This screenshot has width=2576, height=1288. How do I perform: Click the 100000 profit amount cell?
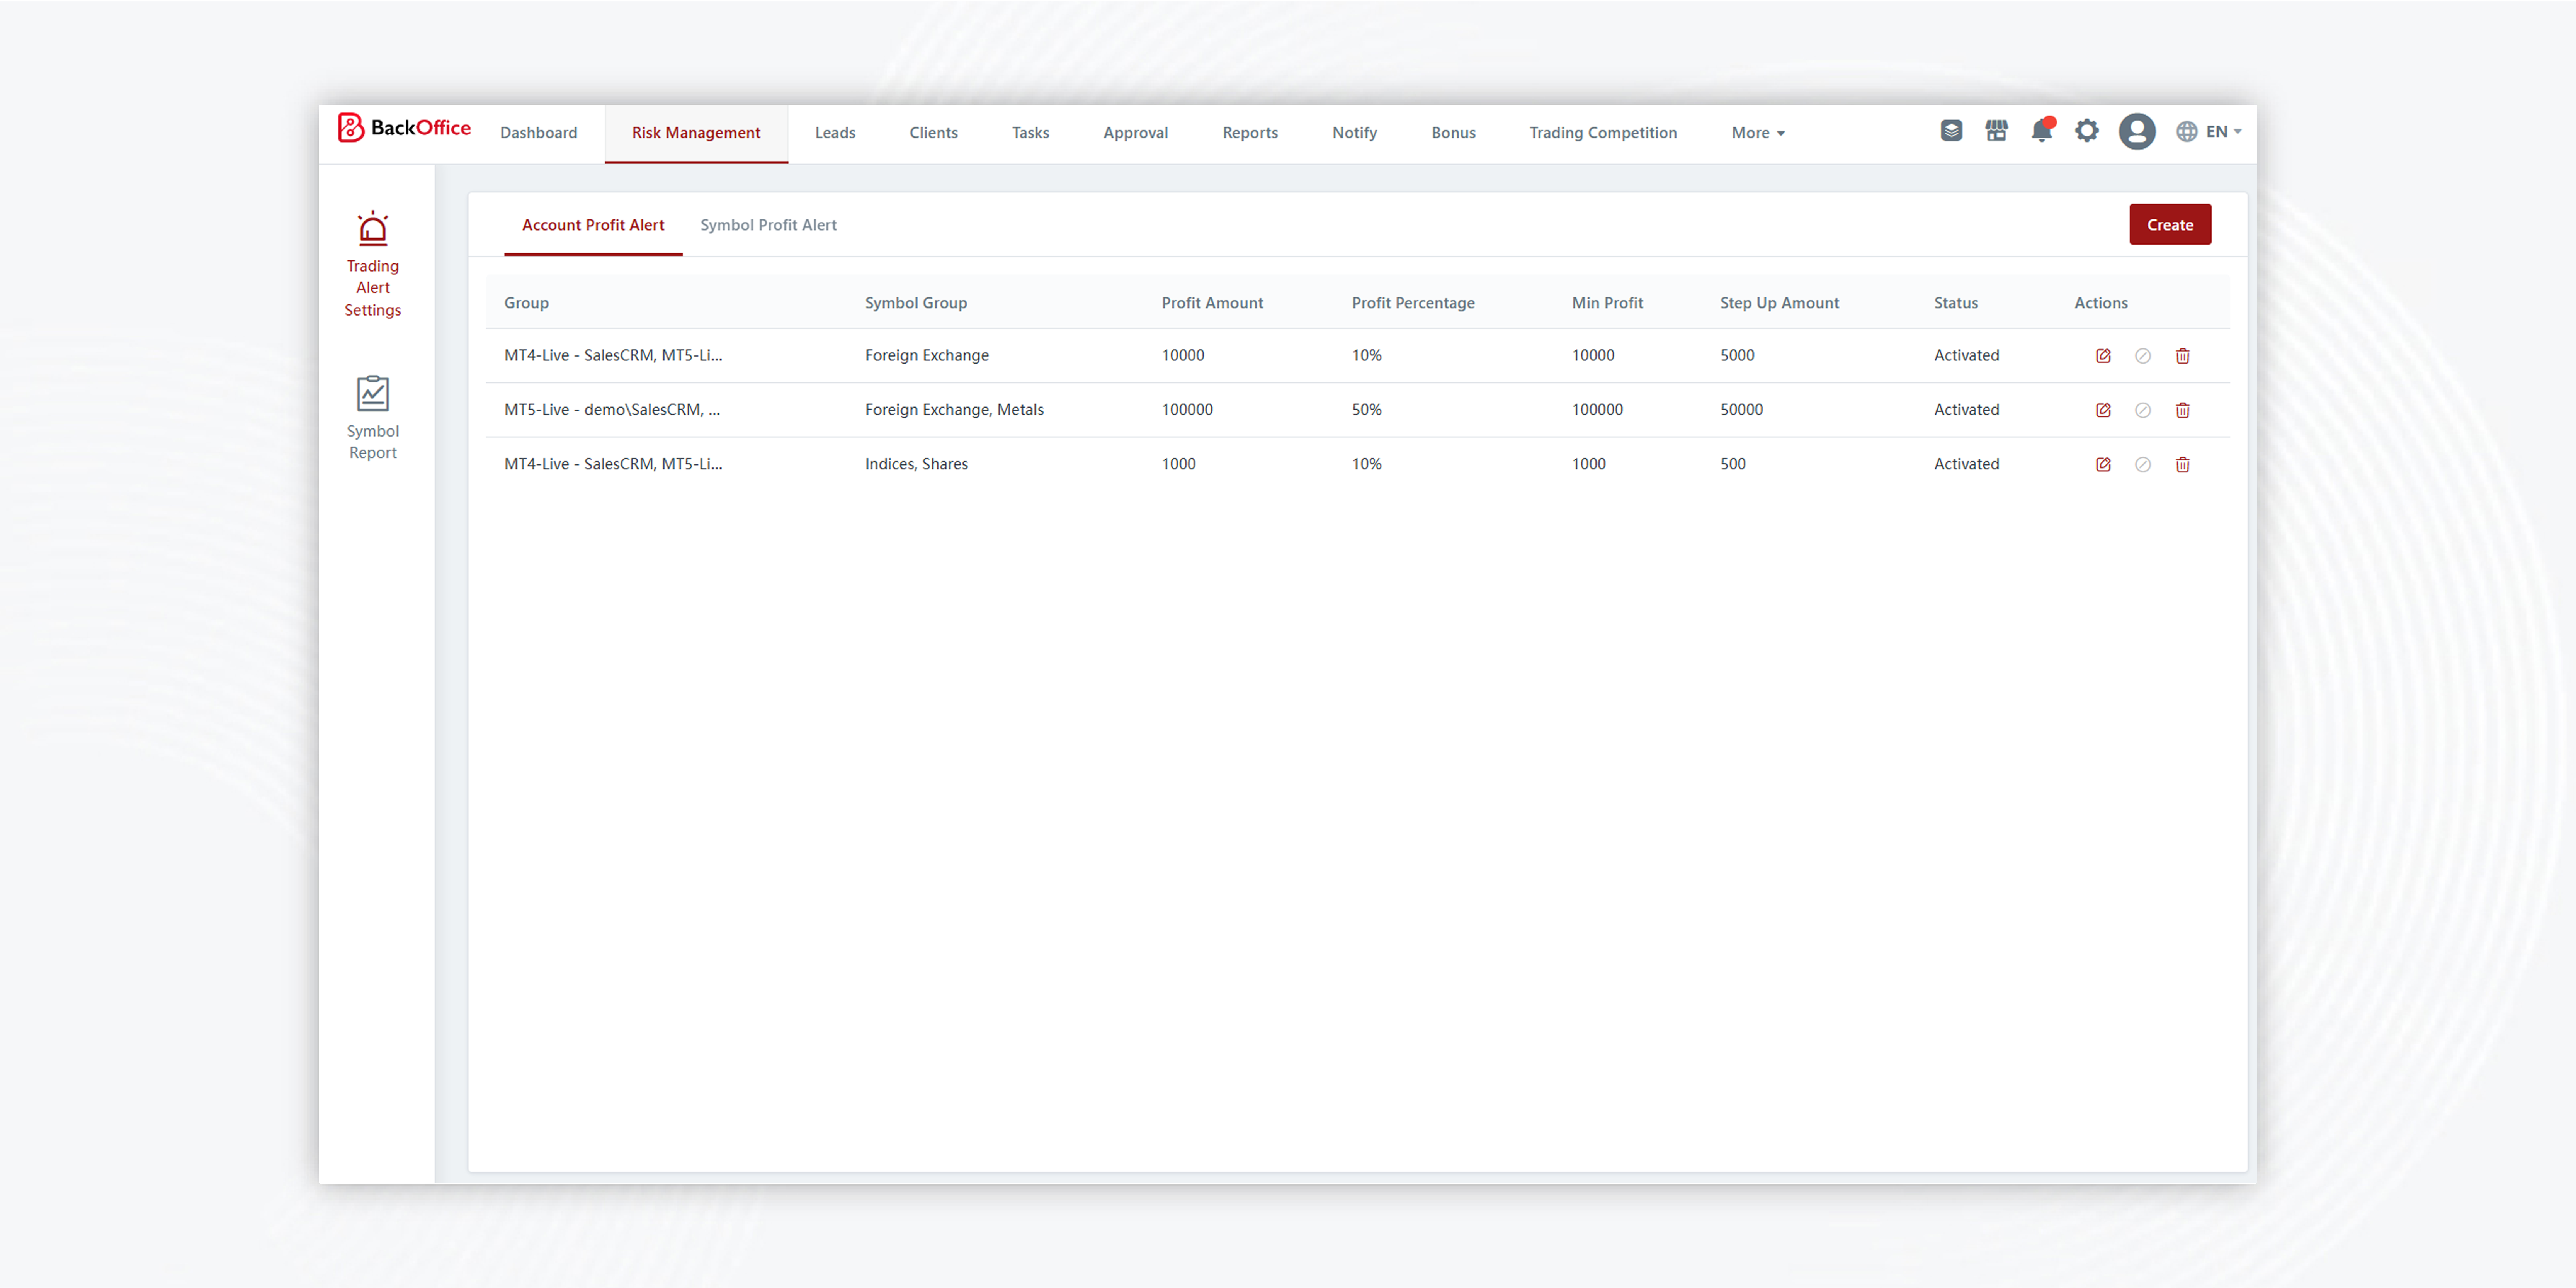pyautogui.click(x=1187, y=410)
